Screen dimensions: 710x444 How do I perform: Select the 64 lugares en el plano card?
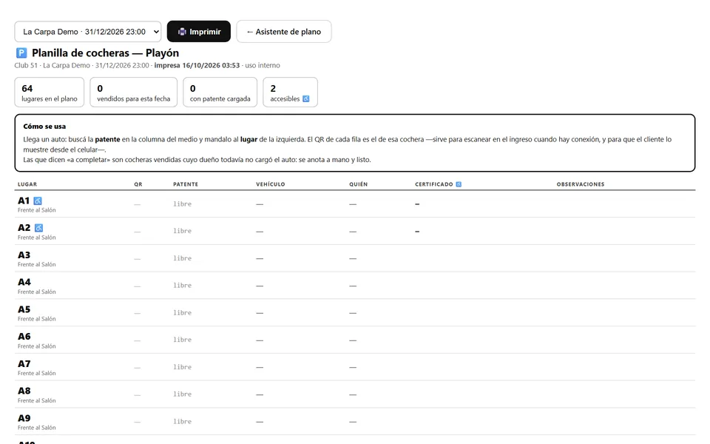pyautogui.click(x=50, y=92)
